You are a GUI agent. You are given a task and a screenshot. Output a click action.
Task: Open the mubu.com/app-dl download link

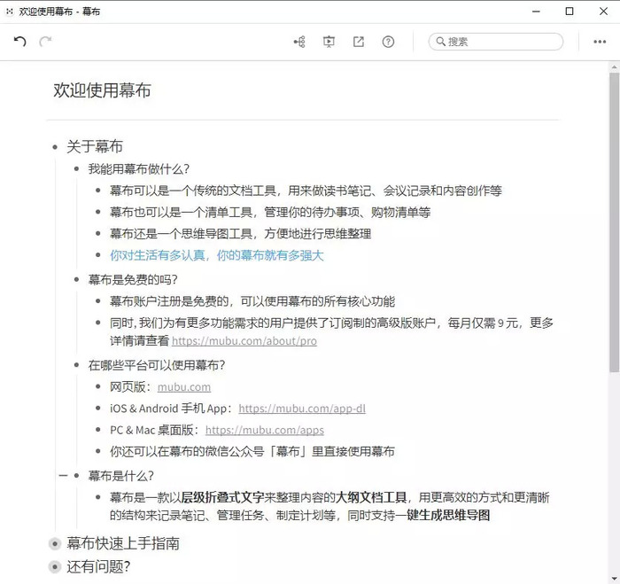click(x=302, y=409)
